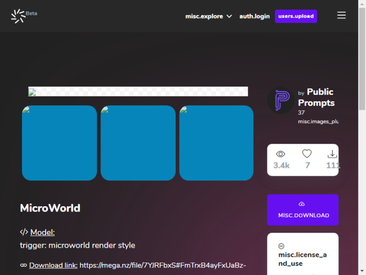Click the scrollbar up arrow
Screen dimensions: 366x275
[x=362, y=3]
